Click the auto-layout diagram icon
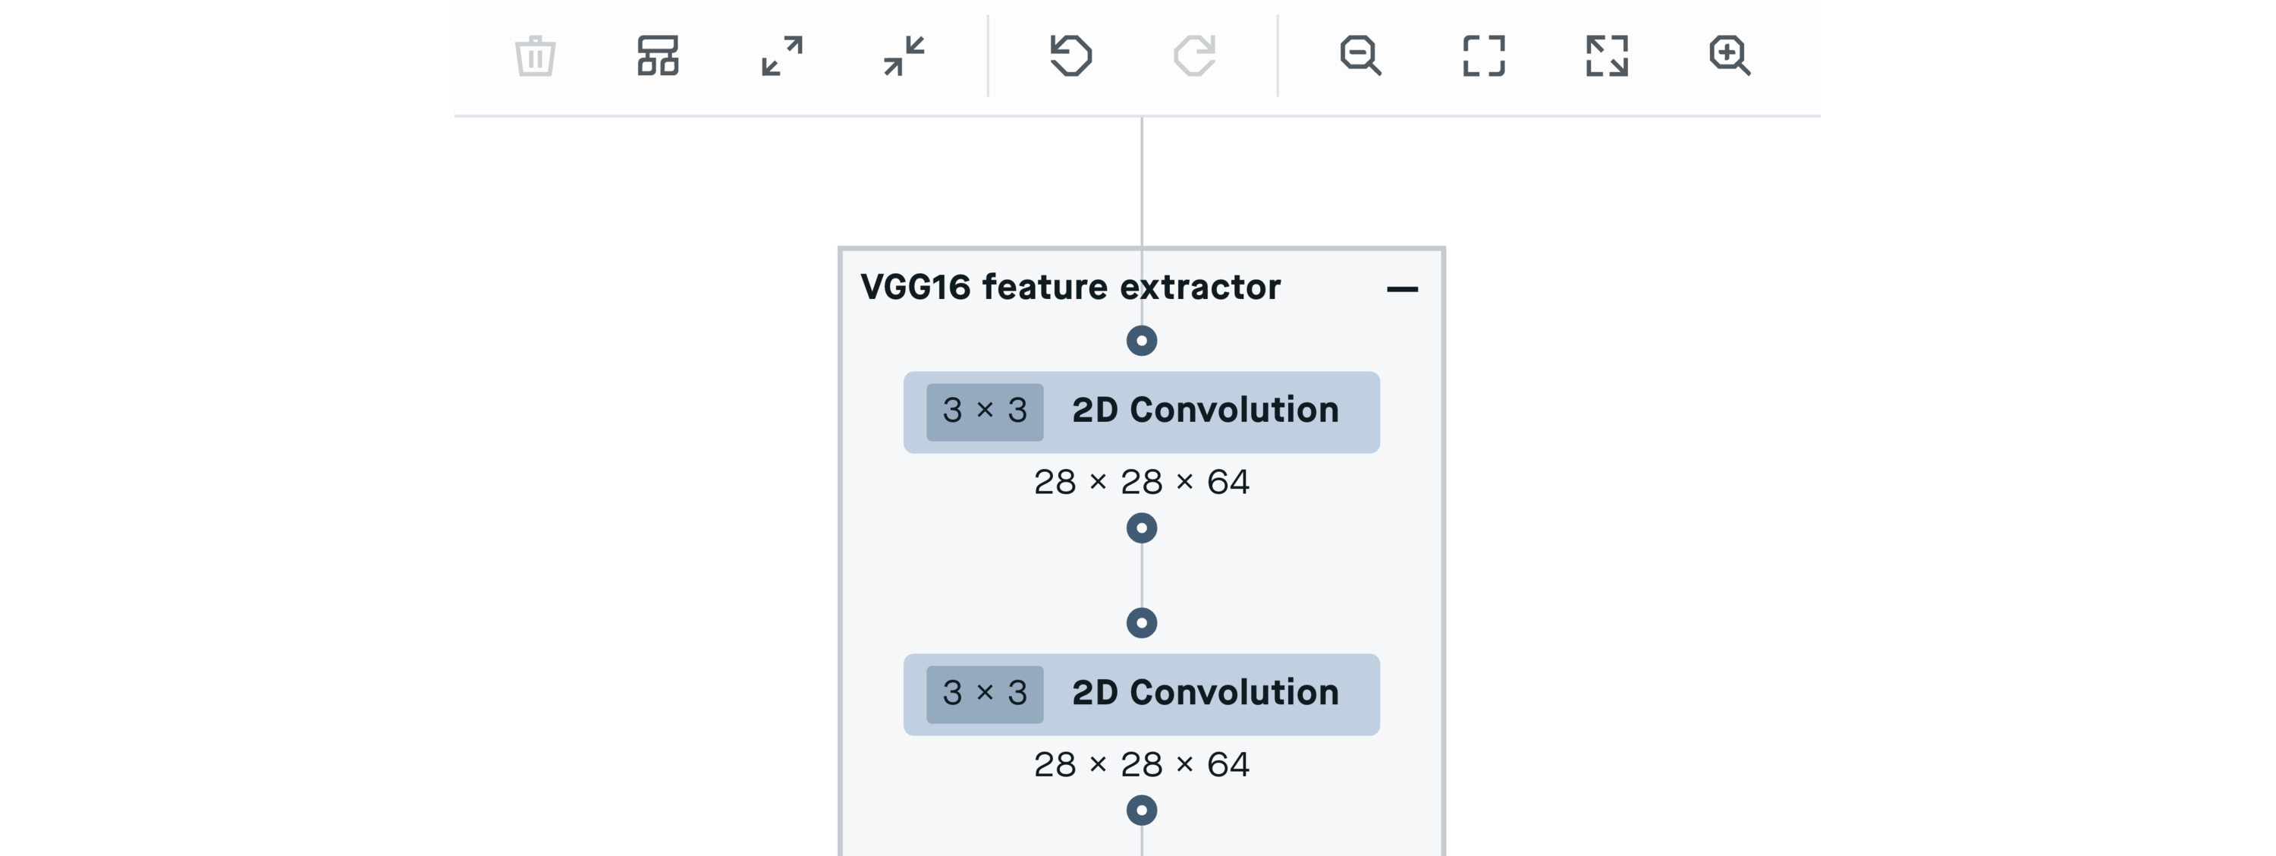 pos(659,55)
